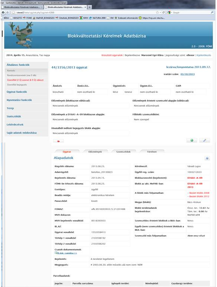Switch to the Ügyirat tab
Screen dimensions: 217x287
pyautogui.click(x=67, y=152)
